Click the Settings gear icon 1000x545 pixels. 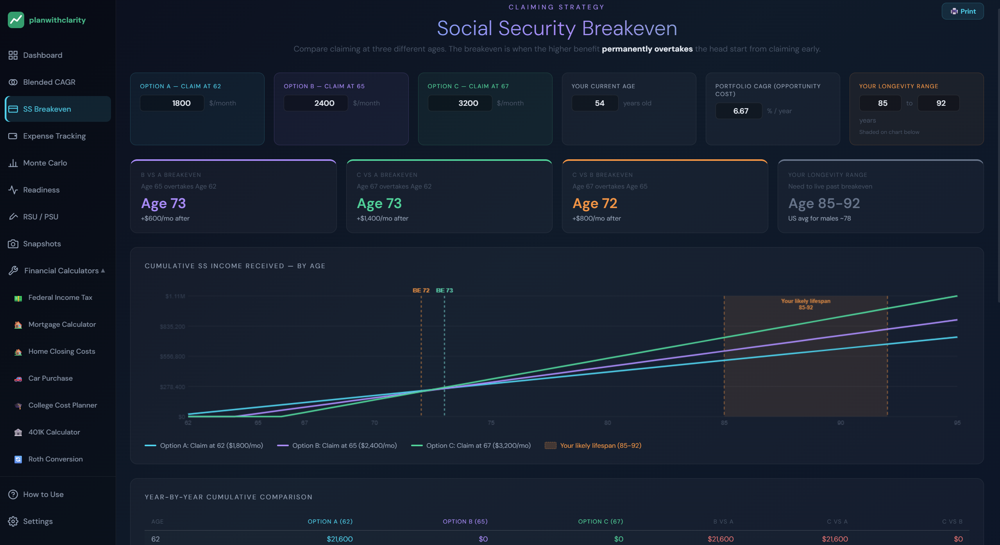13,522
